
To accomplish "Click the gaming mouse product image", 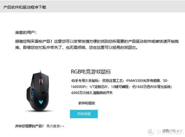I will [38, 91].
